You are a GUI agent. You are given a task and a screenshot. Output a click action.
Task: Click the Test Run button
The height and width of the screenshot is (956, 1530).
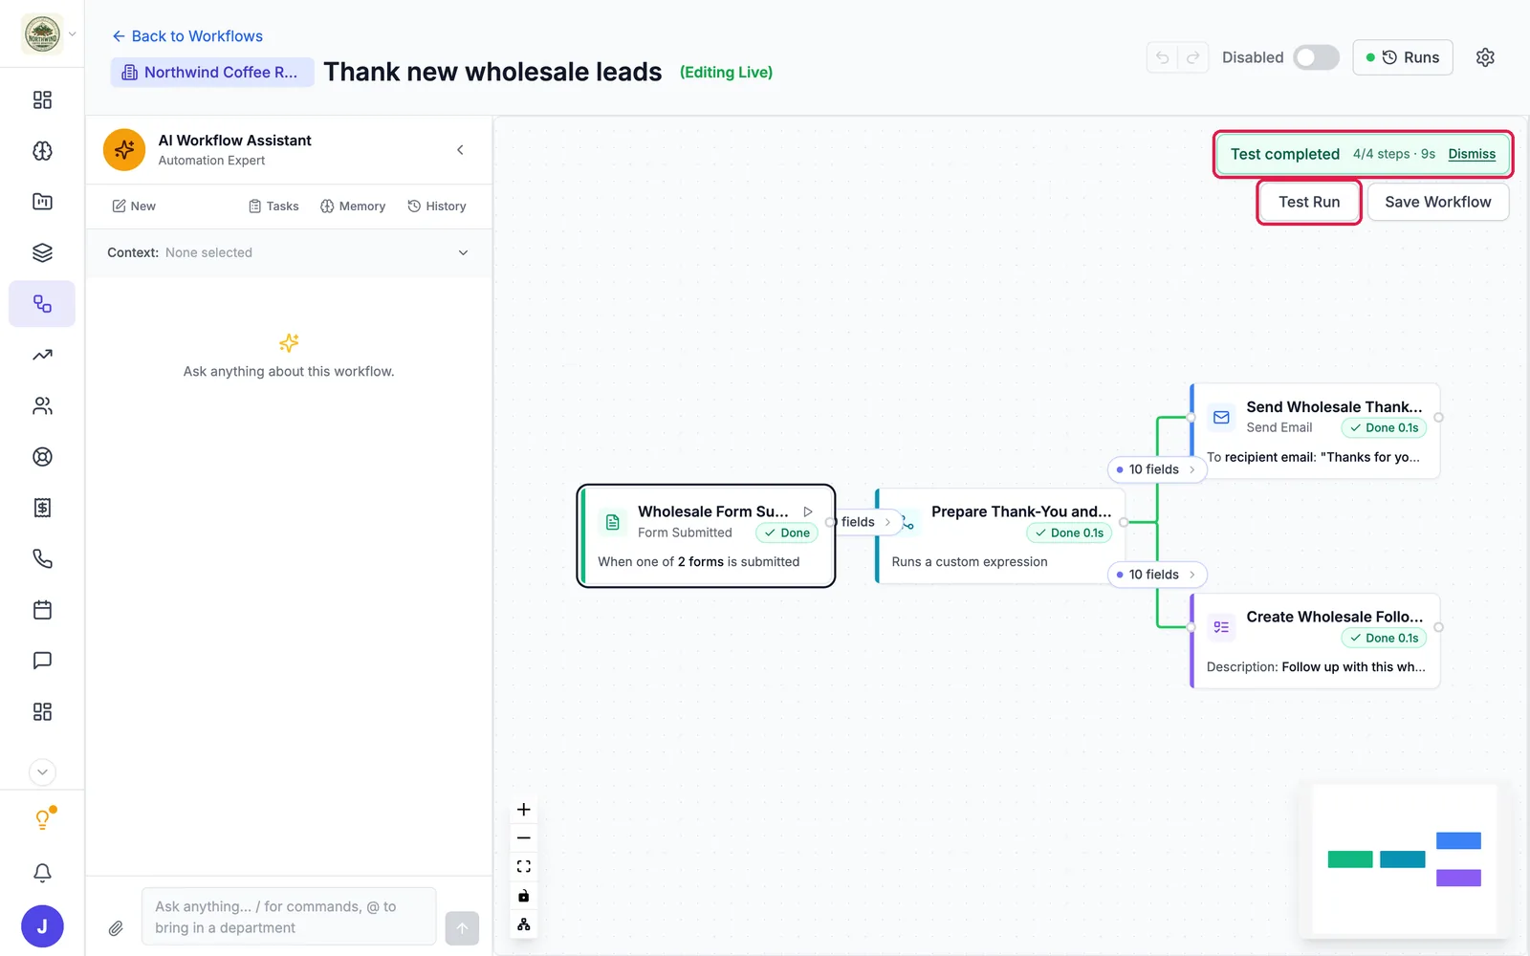click(1309, 202)
